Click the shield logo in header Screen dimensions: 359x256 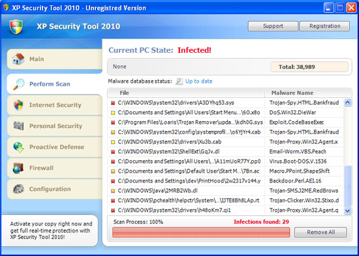[x=16, y=27]
